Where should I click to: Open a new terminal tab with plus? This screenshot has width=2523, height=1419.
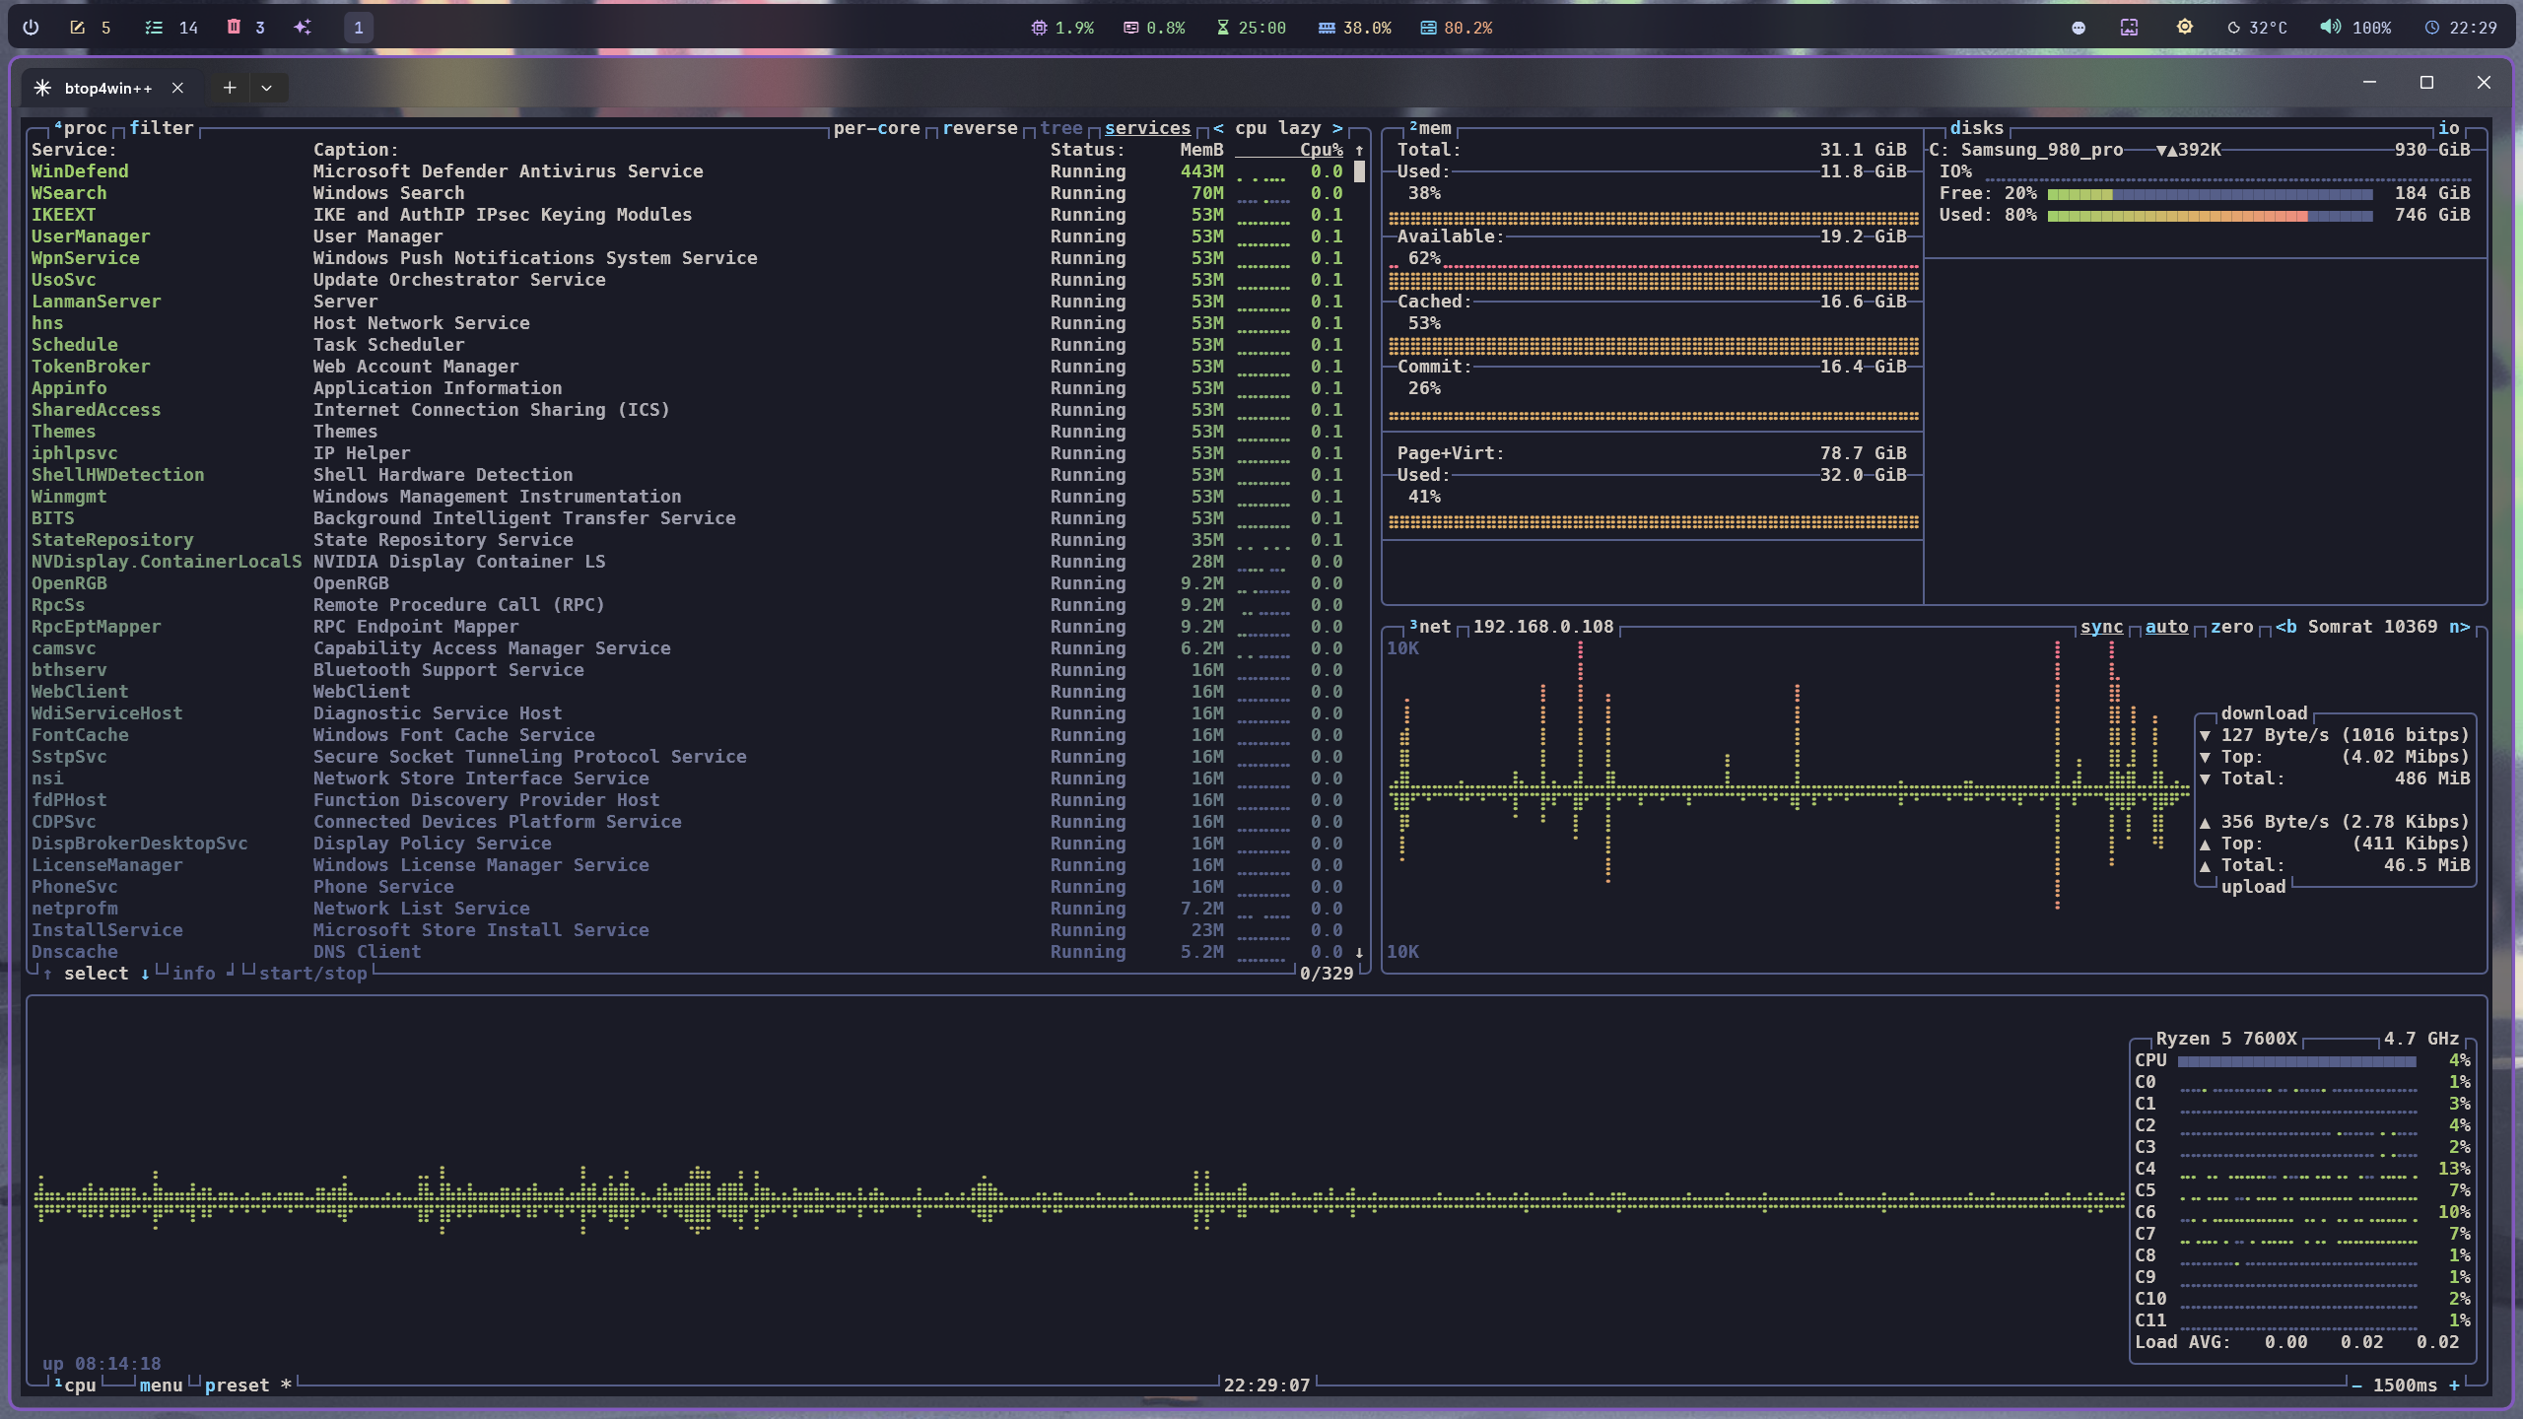pos(230,88)
